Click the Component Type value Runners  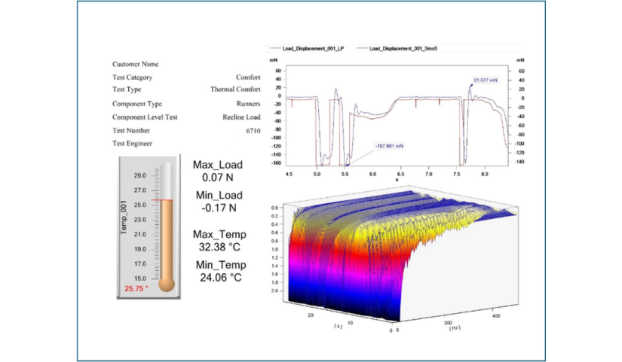click(x=248, y=104)
